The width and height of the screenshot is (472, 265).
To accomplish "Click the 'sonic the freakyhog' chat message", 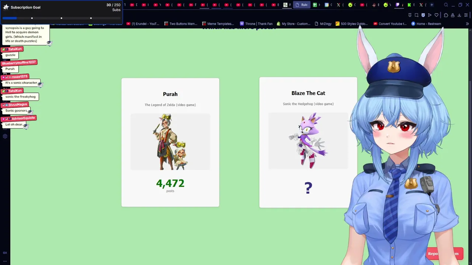I will [x=21, y=97].
